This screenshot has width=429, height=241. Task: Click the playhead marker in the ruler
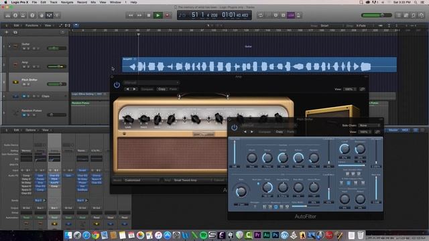coord(139,34)
